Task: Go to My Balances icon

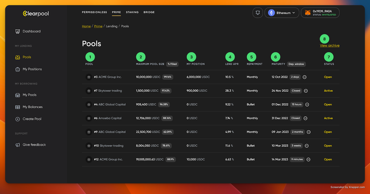Action: 17,107
